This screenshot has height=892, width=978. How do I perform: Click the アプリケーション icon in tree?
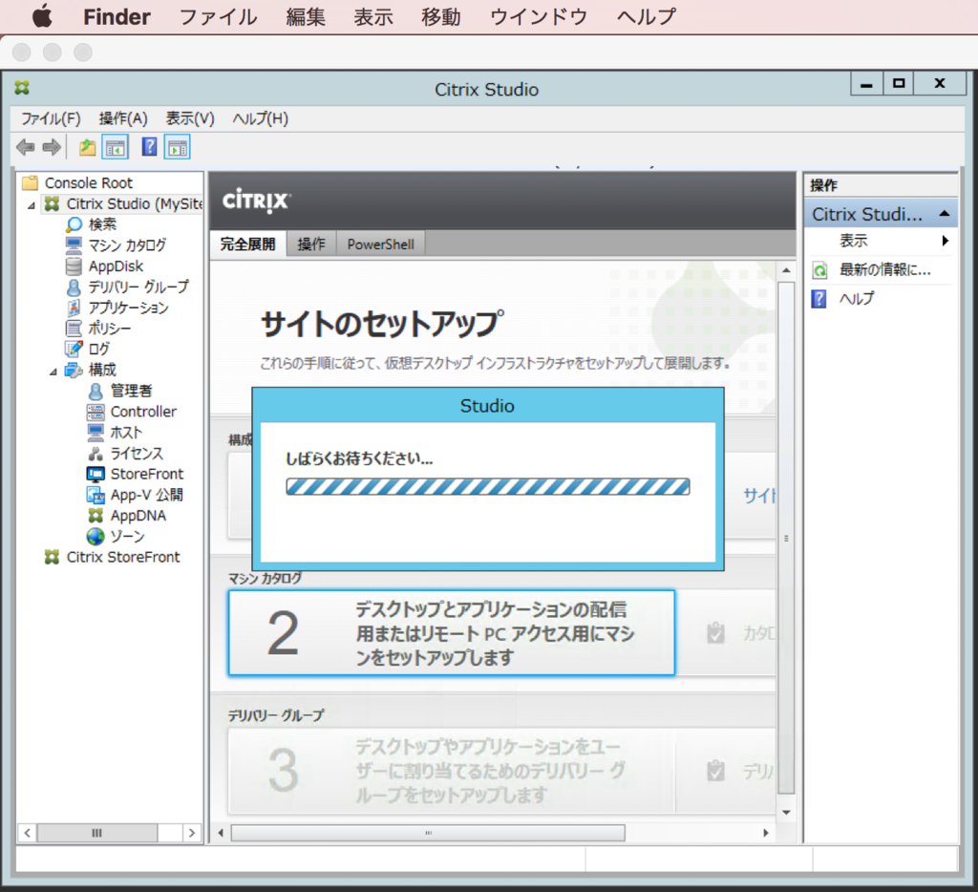coord(74,308)
